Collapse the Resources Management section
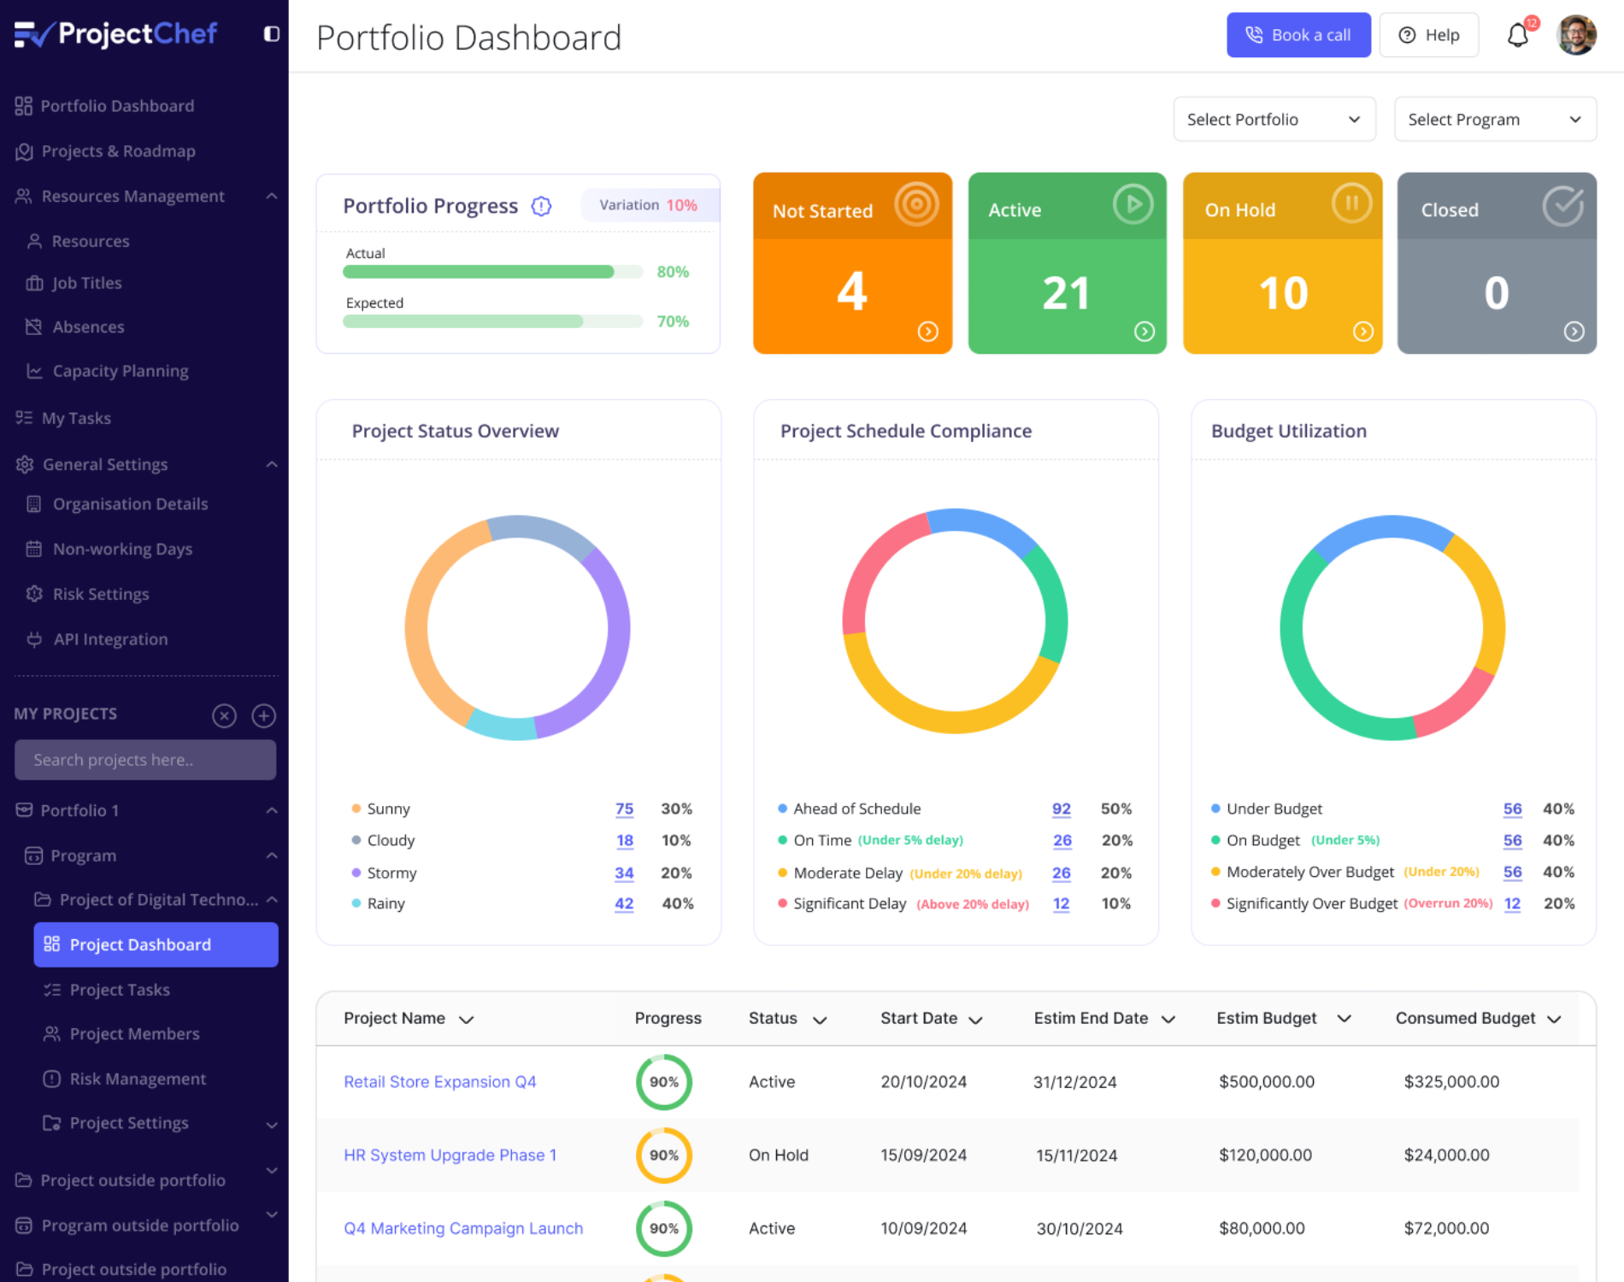Image resolution: width=1624 pixels, height=1282 pixels. pyautogui.click(x=272, y=197)
